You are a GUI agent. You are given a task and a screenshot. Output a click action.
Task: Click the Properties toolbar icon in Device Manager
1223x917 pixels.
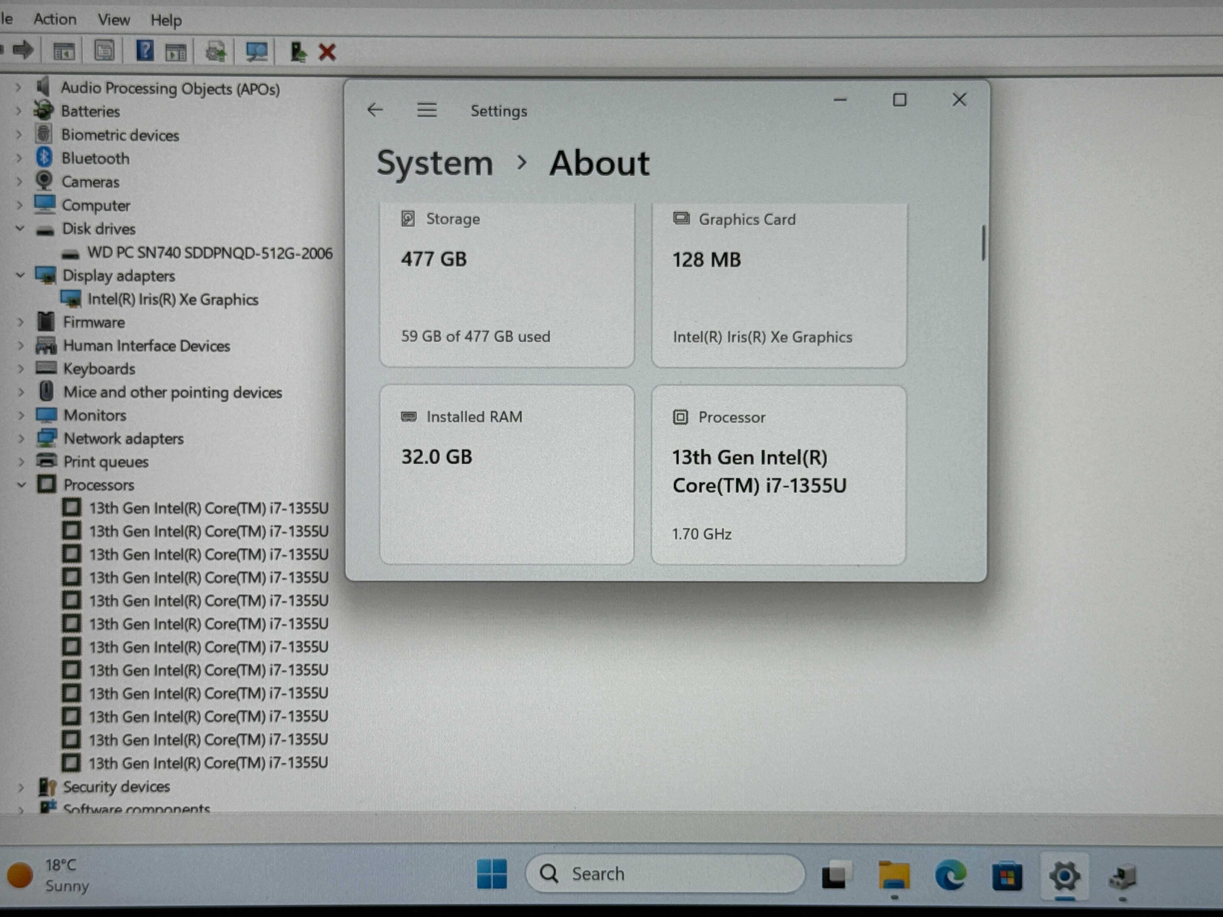pos(104,51)
